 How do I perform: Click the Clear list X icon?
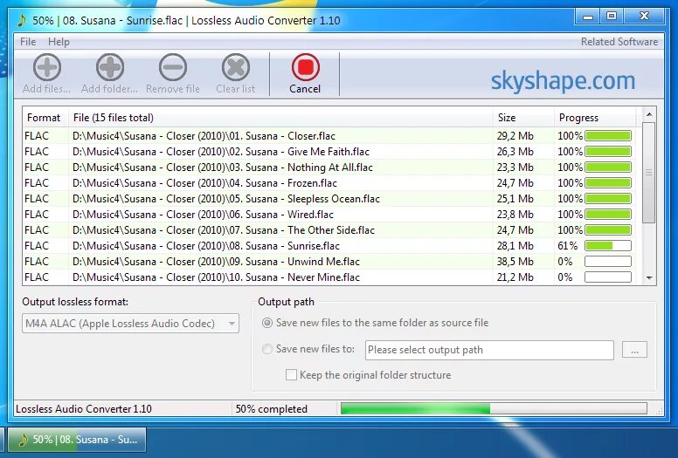coord(236,67)
